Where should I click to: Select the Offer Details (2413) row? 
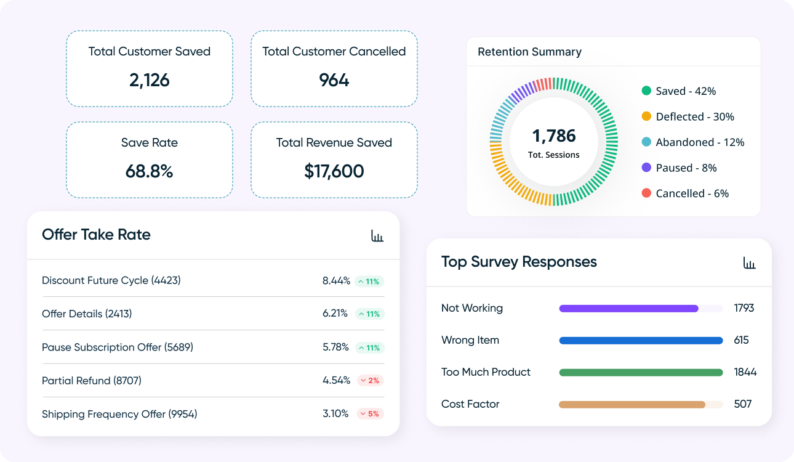coord(212,314)
